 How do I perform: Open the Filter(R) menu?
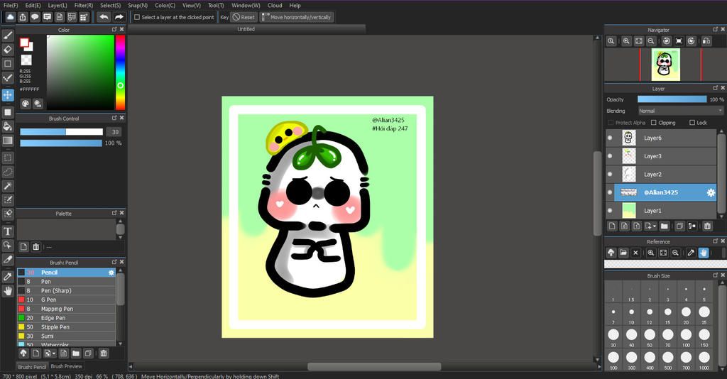pos(84,5)
